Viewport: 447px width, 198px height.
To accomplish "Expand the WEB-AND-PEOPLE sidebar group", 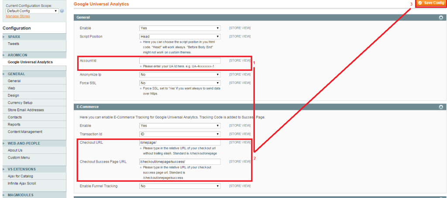I will pyautogui.click(x=34, y=143).
